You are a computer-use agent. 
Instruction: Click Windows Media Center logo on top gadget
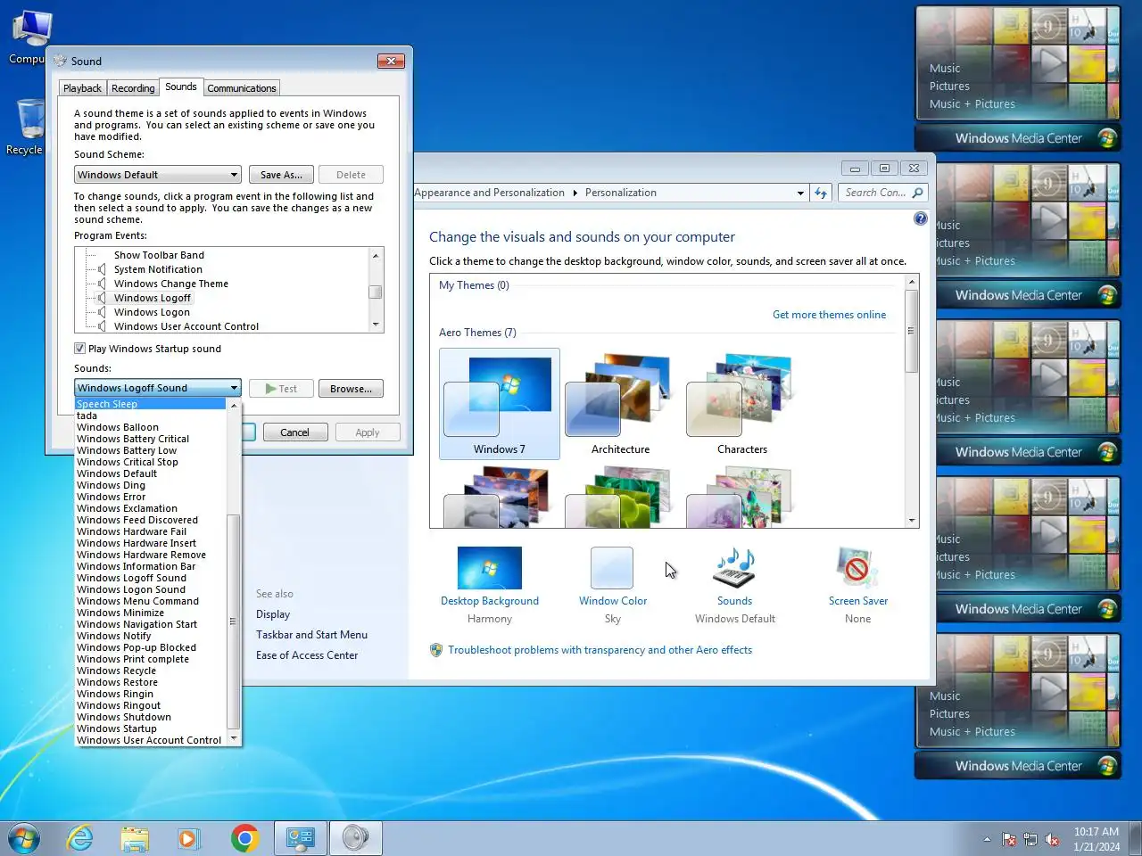coord(1107,138)
